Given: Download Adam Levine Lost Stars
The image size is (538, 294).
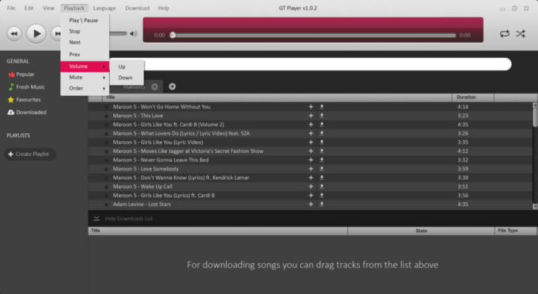Looking at the screenshot, I should point(322,204).
